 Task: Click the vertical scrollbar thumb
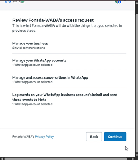pyautogui.click(x=137, y=83)
